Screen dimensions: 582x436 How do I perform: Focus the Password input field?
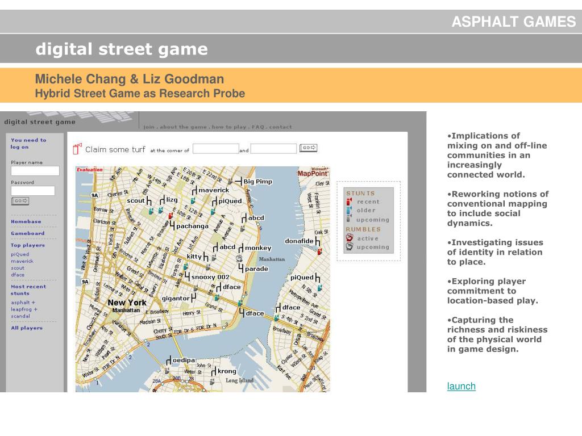[x=33, y=191]
